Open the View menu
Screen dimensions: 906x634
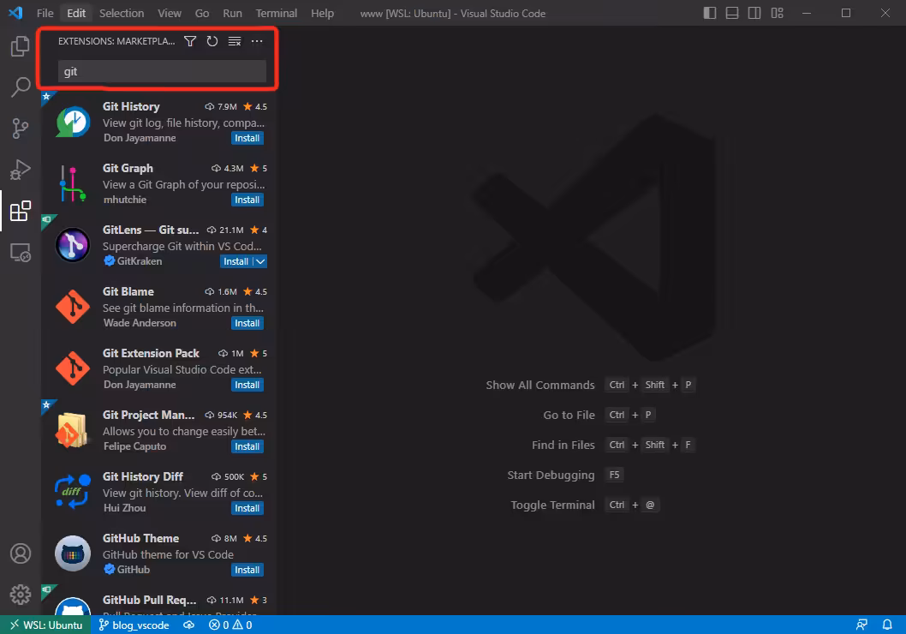tap(170, 13)
